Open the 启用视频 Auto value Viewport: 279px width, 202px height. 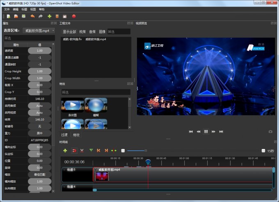coord(39,113)
